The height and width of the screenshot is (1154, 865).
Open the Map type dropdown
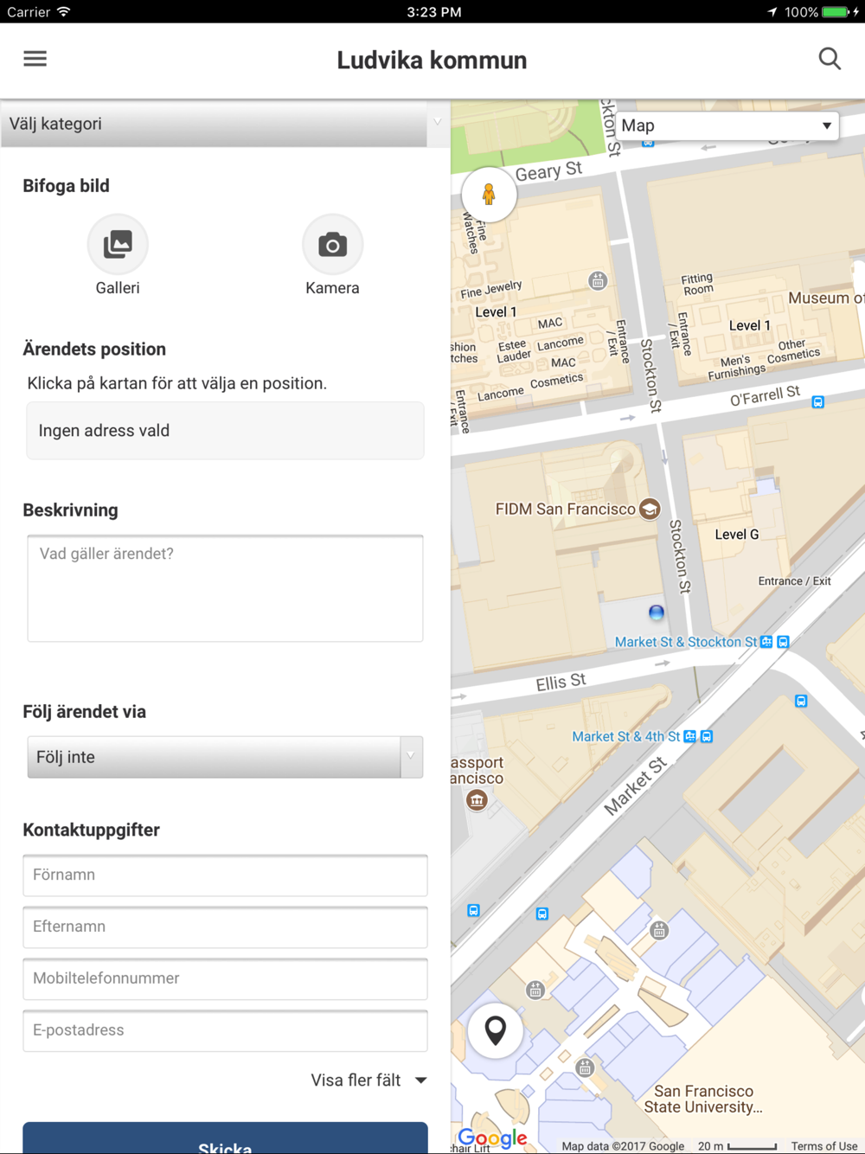click(x=727, y=125)
